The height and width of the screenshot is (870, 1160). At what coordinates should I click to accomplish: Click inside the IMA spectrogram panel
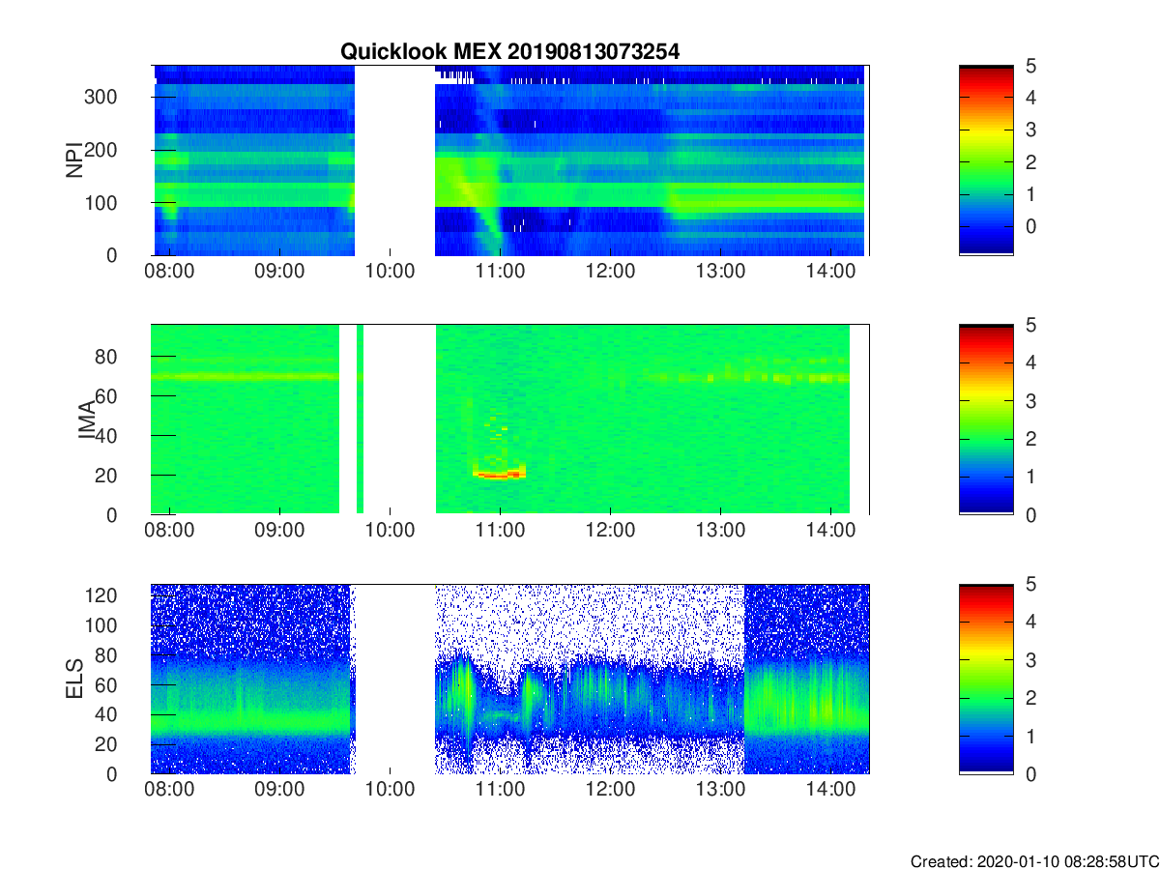[x=510, y=420]
